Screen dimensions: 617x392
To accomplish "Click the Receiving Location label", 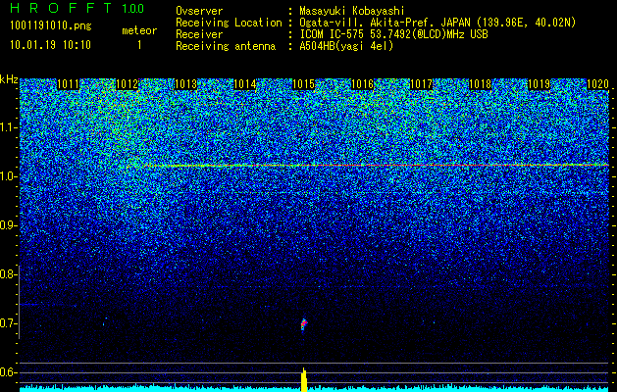I will pos(229,23).
